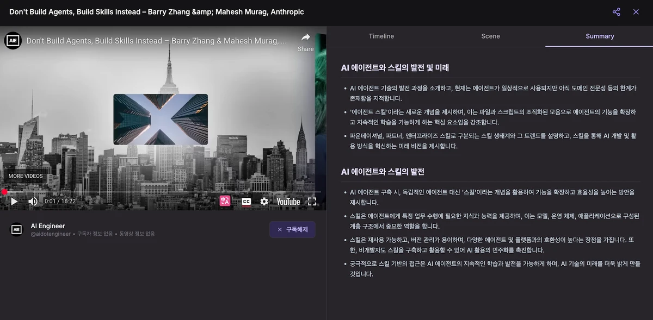Click the page title in header bar
The width and height of the screenshot is (653, 320).
coord(157,12)
